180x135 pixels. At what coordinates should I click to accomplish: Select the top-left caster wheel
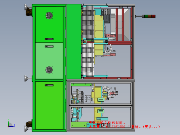[x=29, y=12]
